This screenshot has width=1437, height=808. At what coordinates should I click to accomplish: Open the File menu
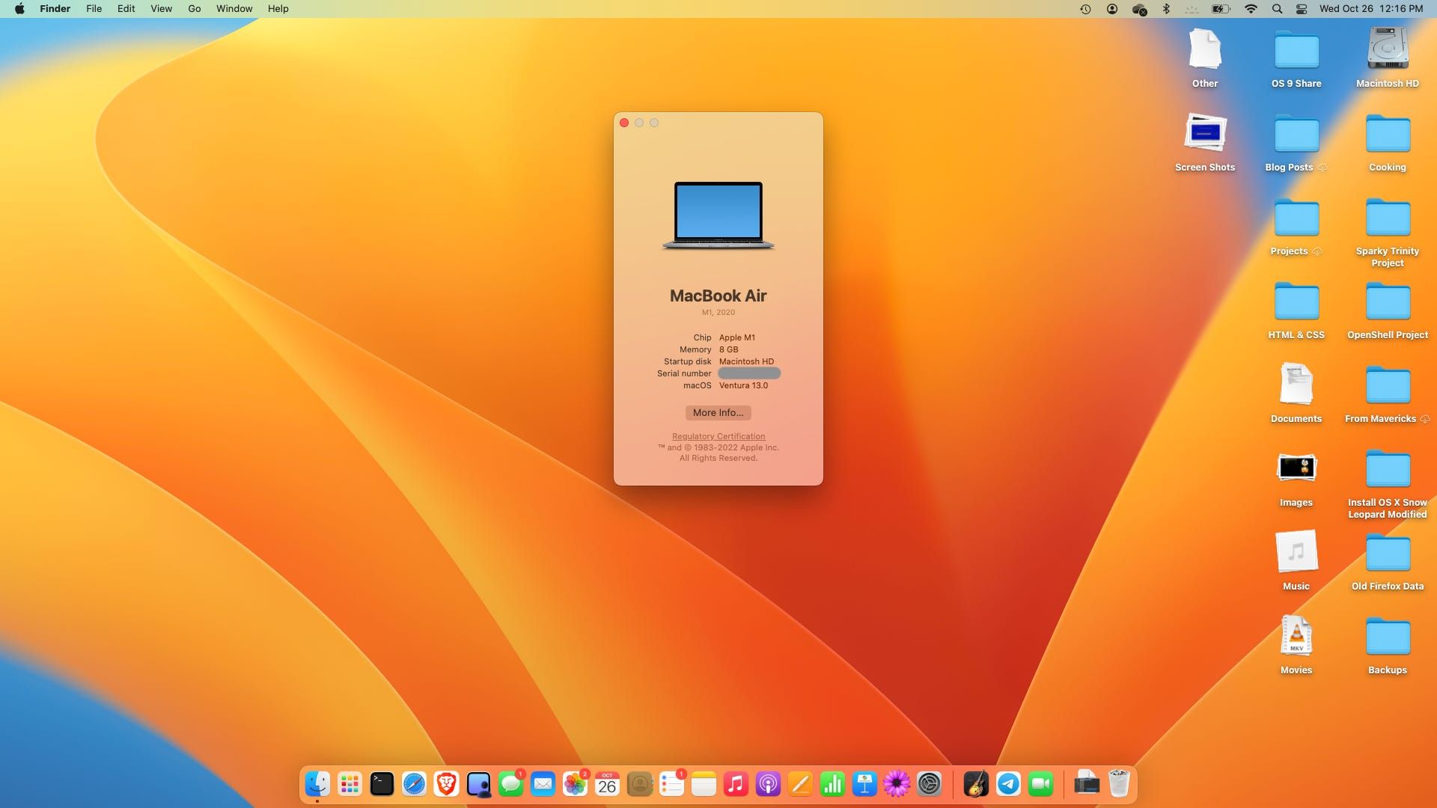point(94,9)
